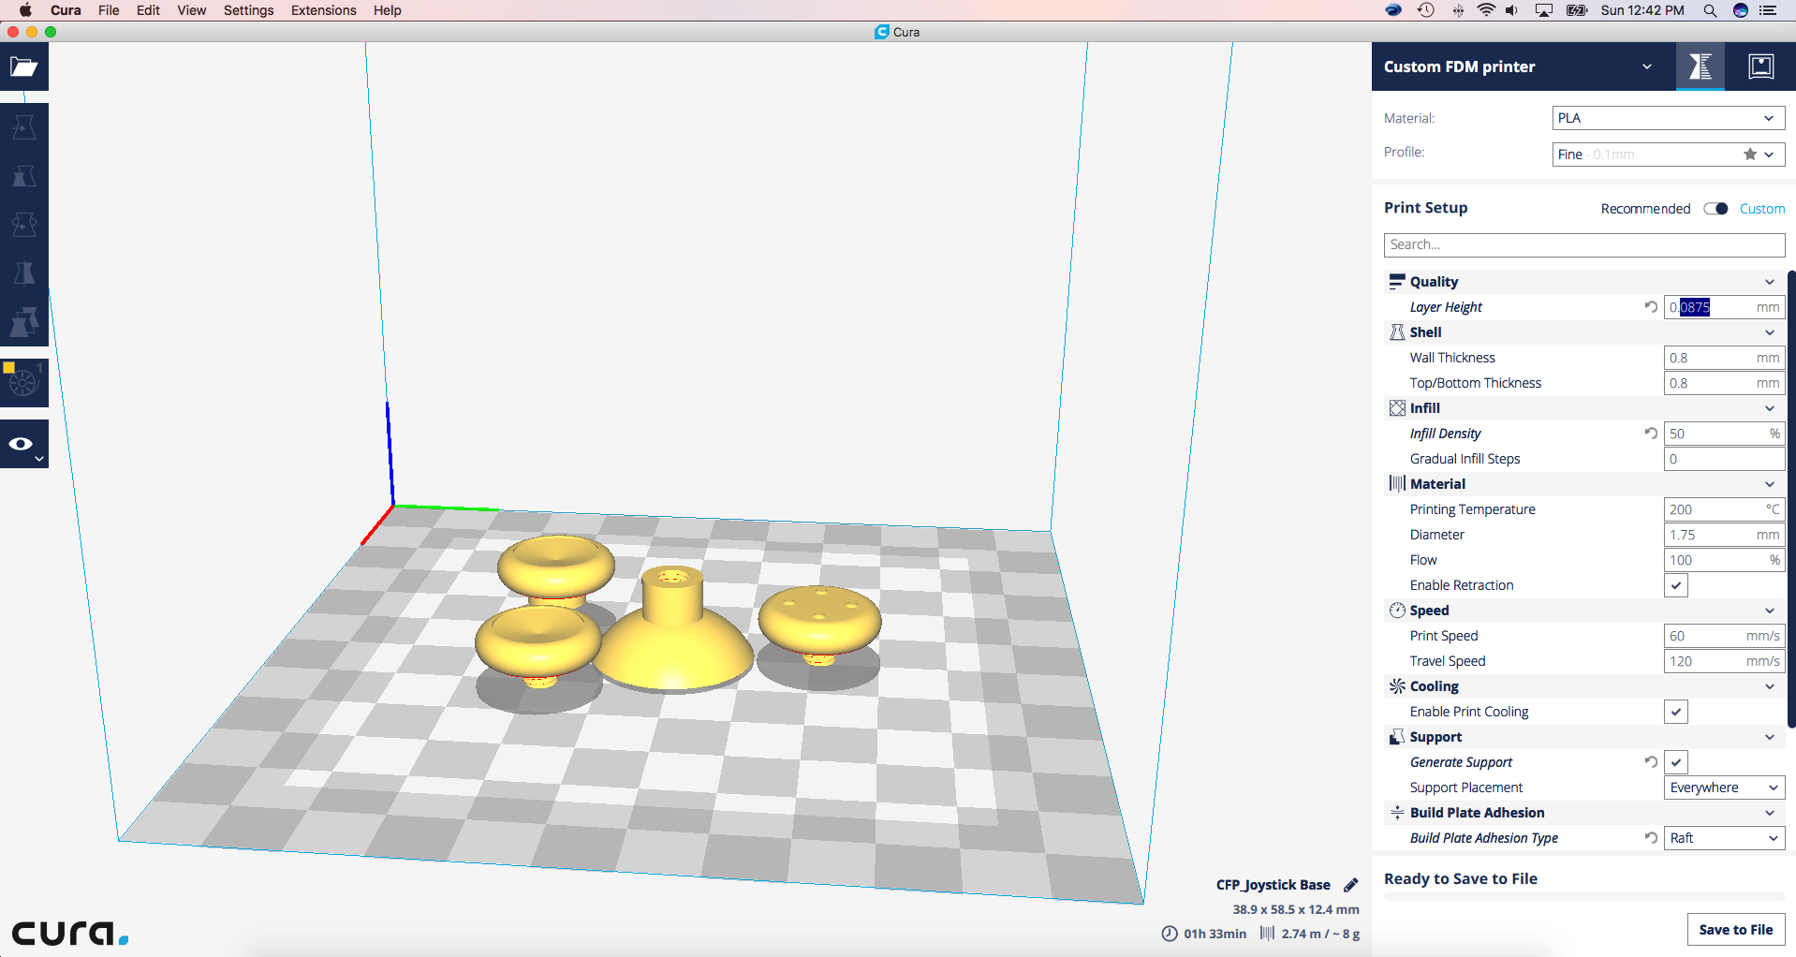Viewport: 1796px width, 957px height.
Task: Open the Extensions menu
Action: pos(323,10)
